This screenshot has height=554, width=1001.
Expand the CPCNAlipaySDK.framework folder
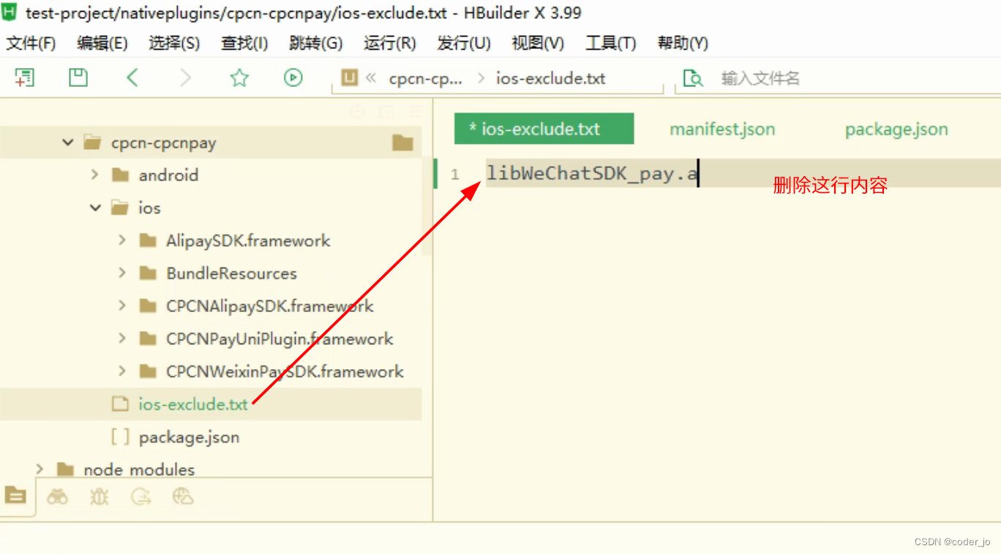click(x=122, y=306)
